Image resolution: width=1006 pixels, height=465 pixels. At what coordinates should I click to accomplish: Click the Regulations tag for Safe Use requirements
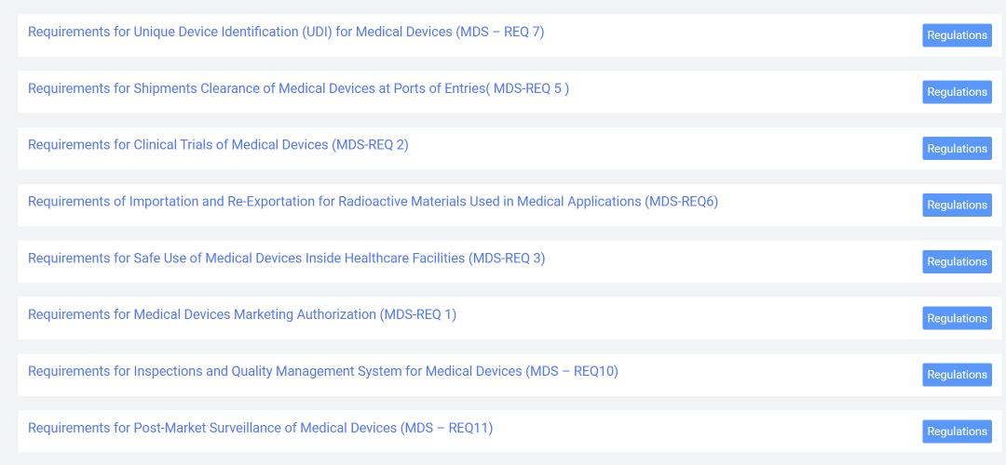click(957, 262)
